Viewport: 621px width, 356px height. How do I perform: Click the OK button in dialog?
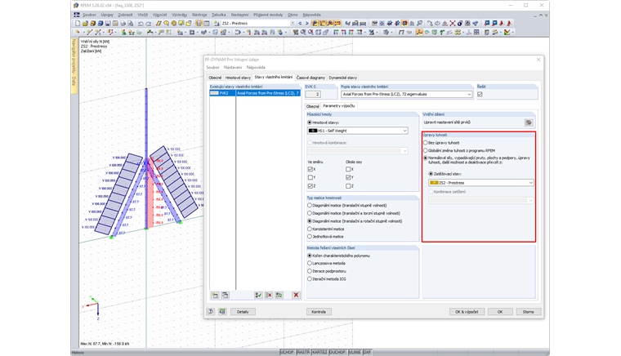point(500,312)
